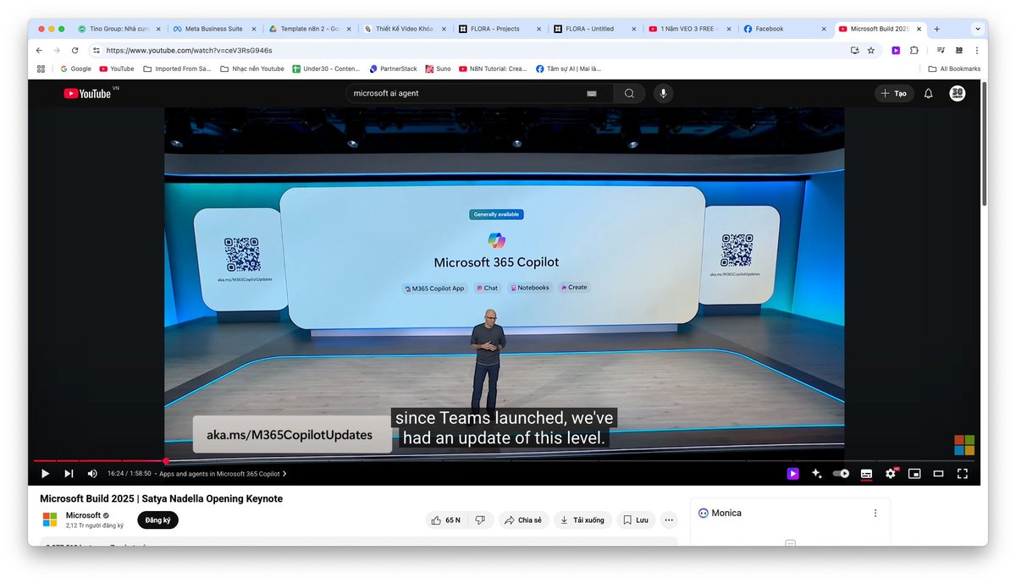Click the address bar URL
The width and height of the screenshot is (1016, 583).
pyautogui.click(x=190, y=50)
